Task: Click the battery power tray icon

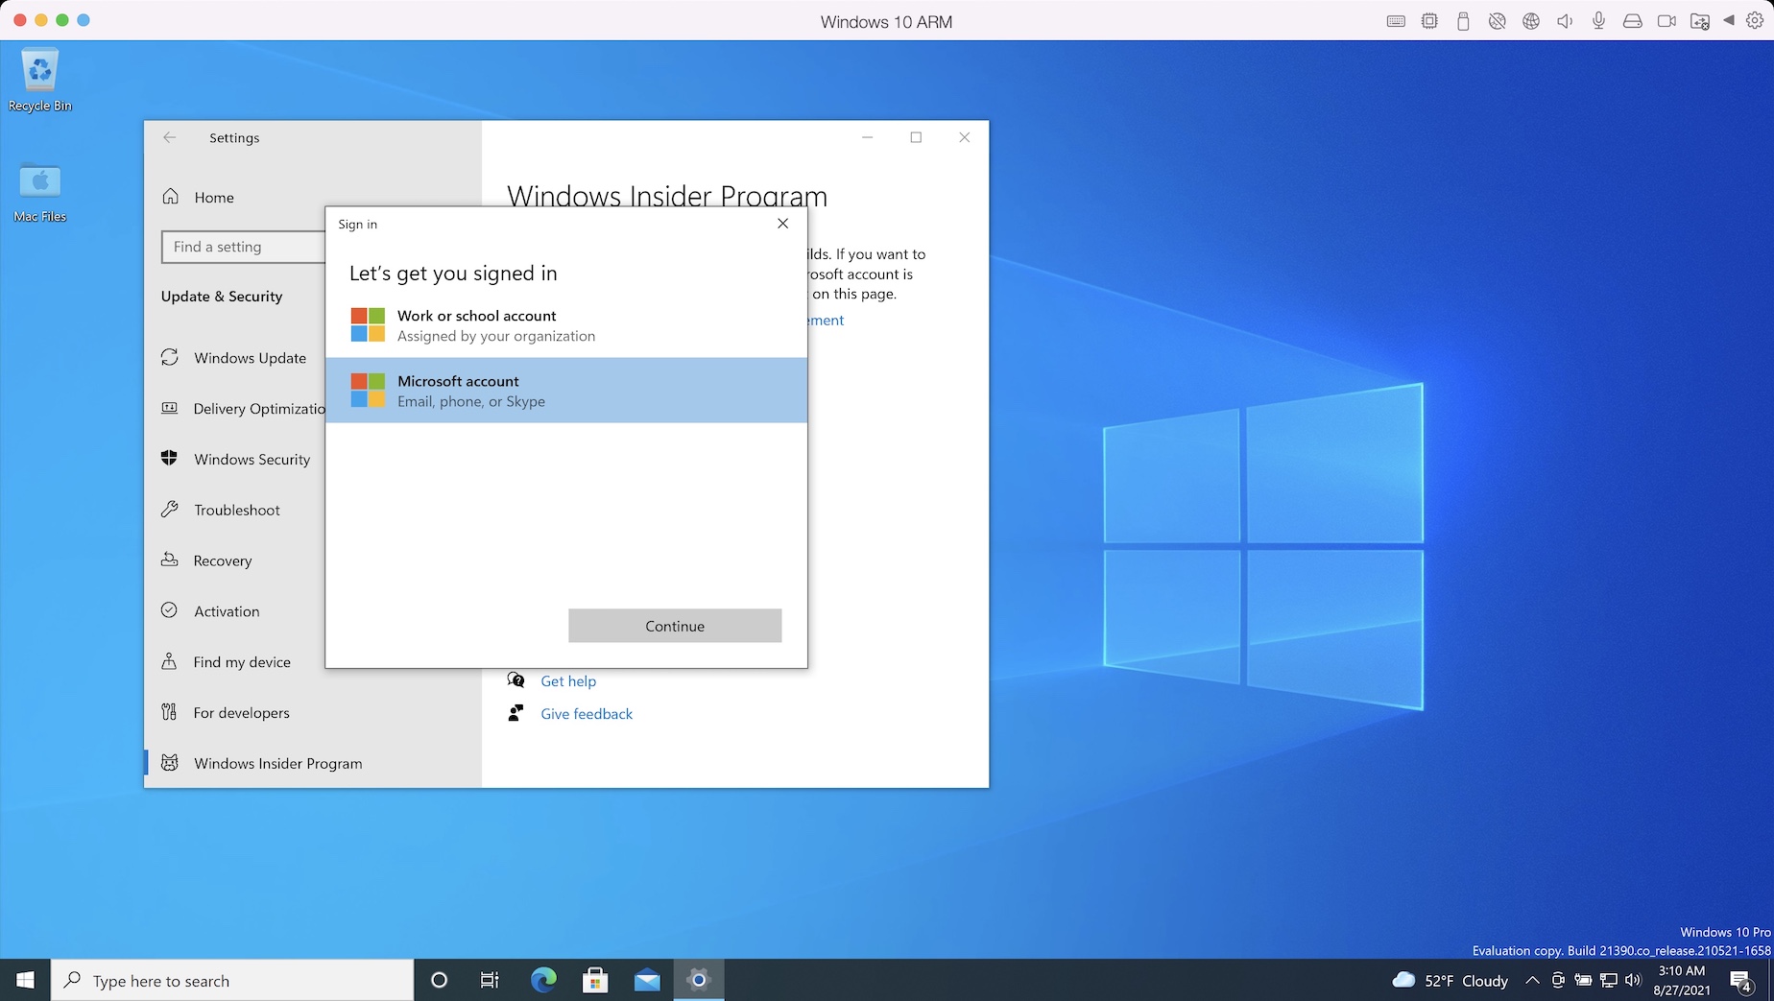Action: [1583, 980]
